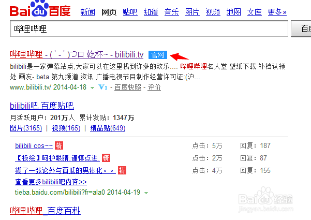Image resolution: width=311 pixels, height=220 pixels.
Task: Open the 图片 tab
Action: tap(192, 12)
